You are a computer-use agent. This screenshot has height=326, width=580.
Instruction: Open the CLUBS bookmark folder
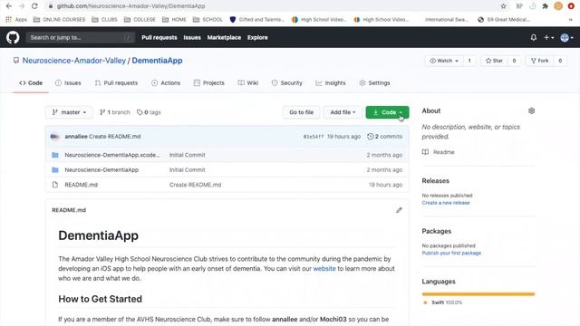(104, 20)
